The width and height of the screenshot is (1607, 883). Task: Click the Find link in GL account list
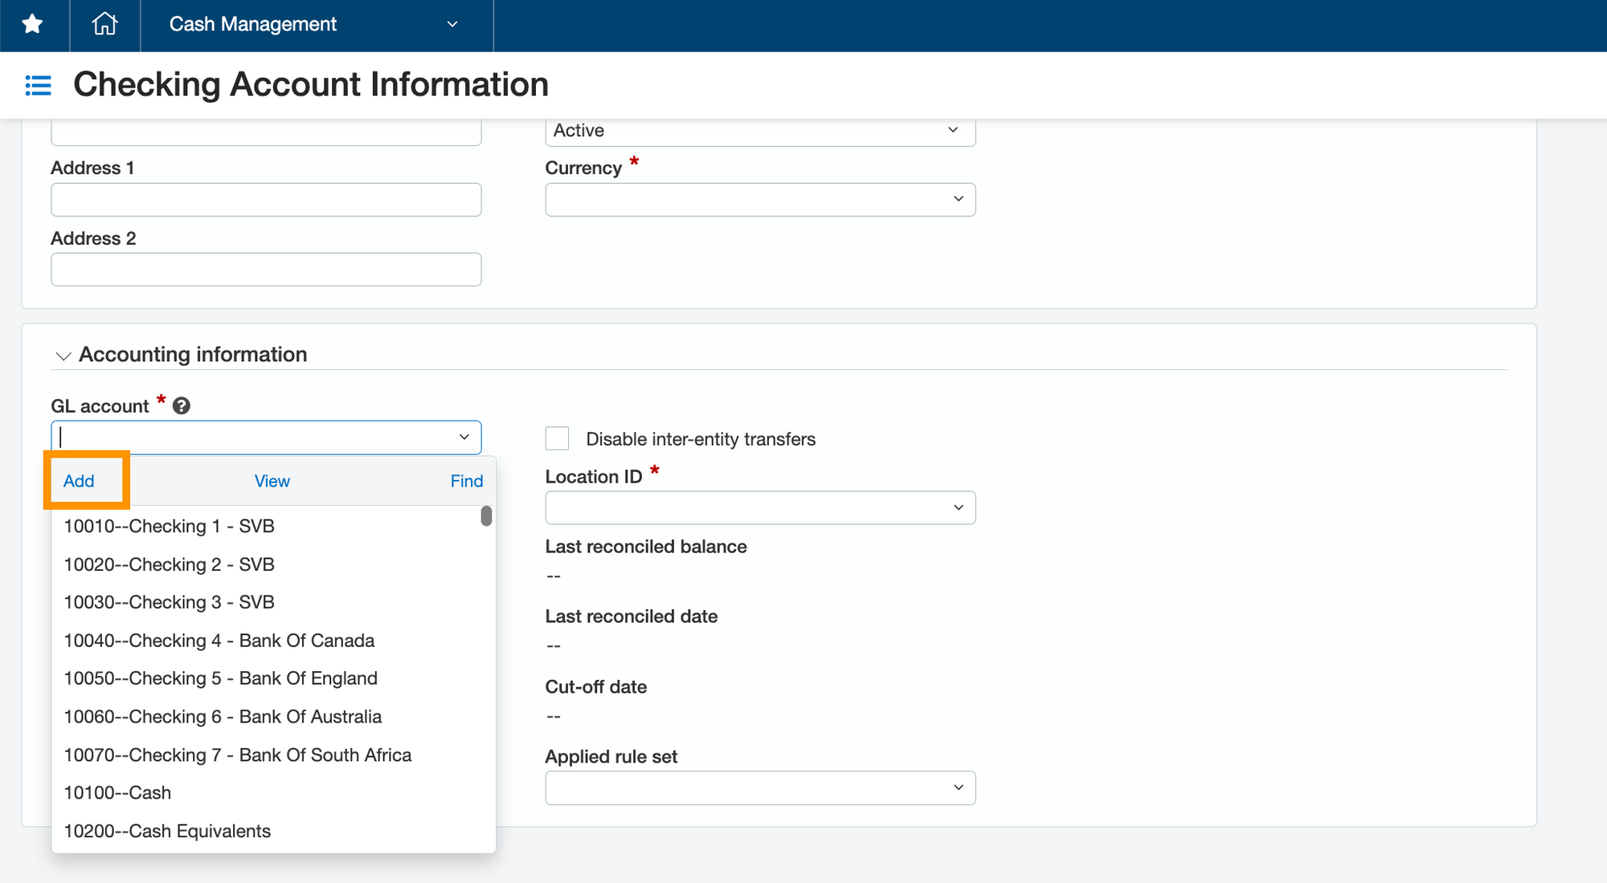[467, 481]
